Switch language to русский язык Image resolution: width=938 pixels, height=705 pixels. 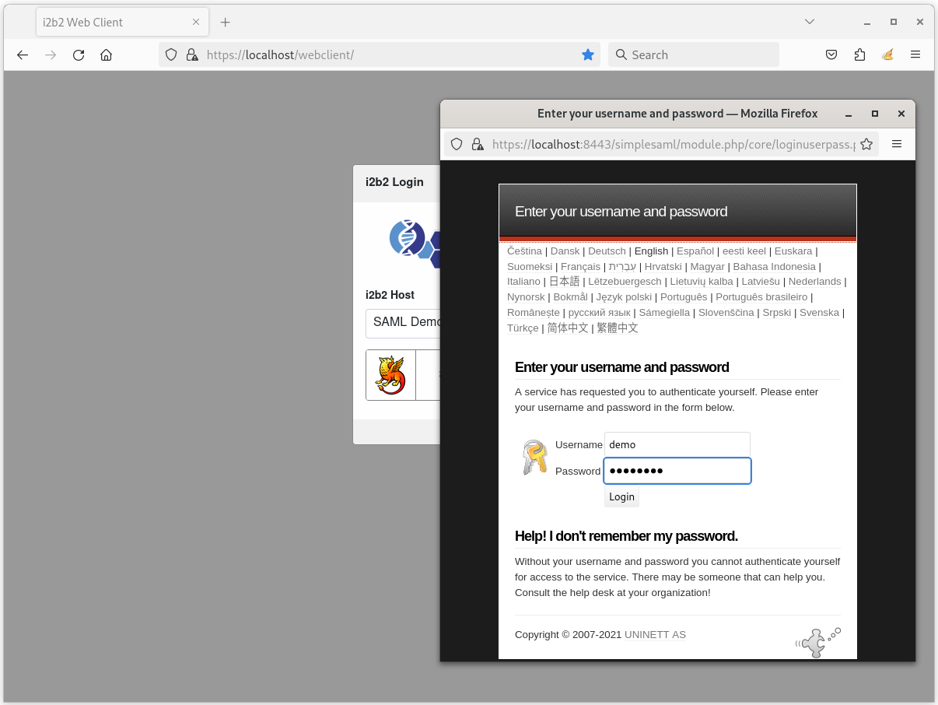[x=599, y=312]
